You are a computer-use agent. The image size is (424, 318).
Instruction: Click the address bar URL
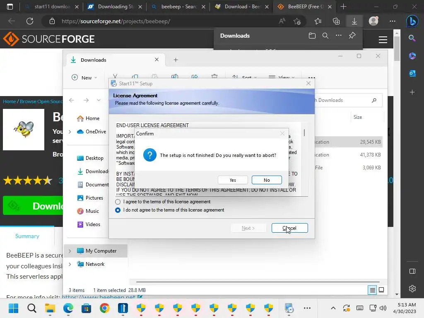(116, 22)
